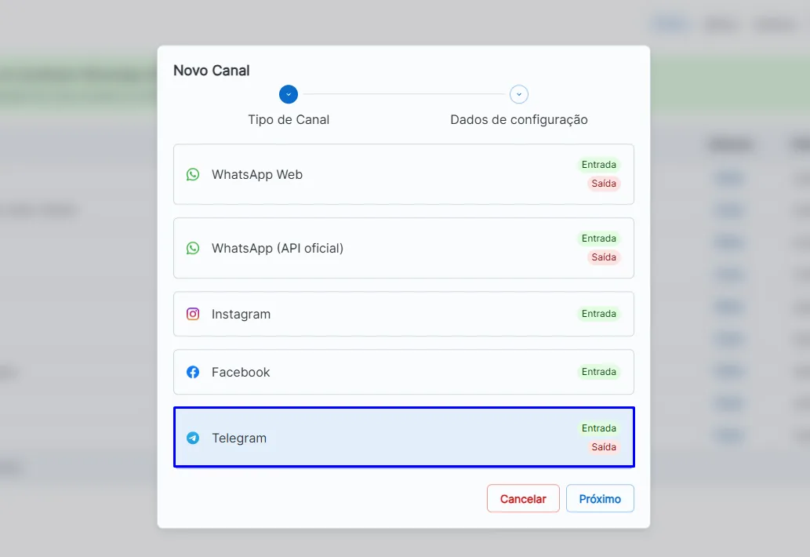
Task: Click the Telegram paper plane icon
Action: tap(193, 439)
